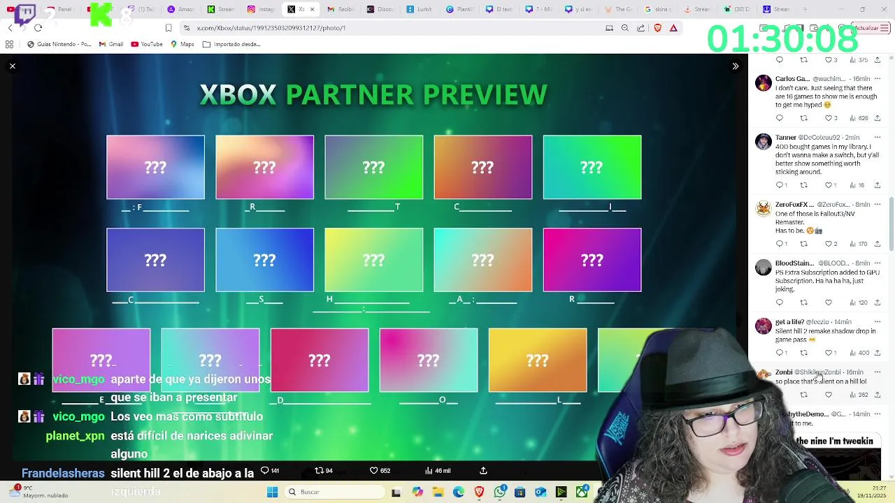The image size is (895, 503).
Task: Repost BloodStain's reply
Action: [x=803, y=302]
